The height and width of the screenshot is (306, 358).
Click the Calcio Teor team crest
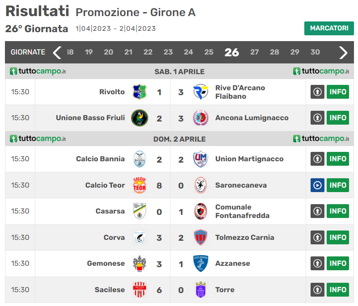(139, 185)
